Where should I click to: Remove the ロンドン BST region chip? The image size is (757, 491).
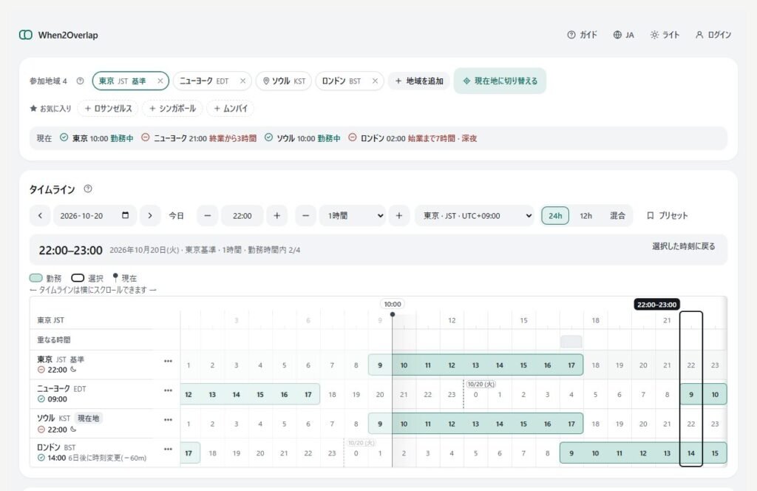(375, 81)
